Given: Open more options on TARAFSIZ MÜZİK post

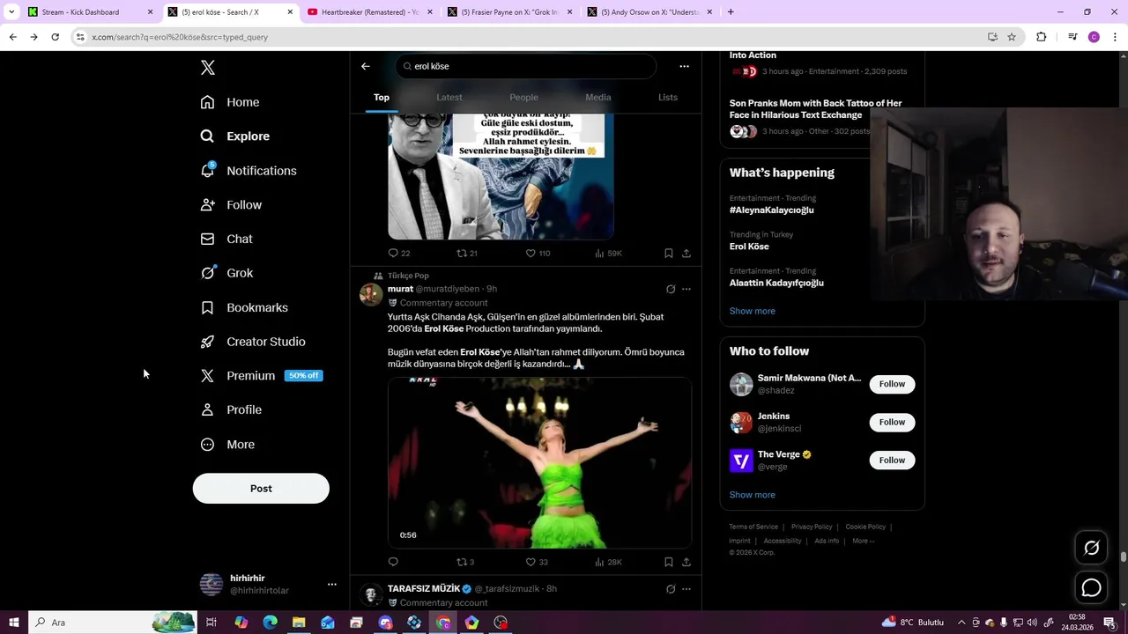Looking at the screenshot, I should pos(686,589).
